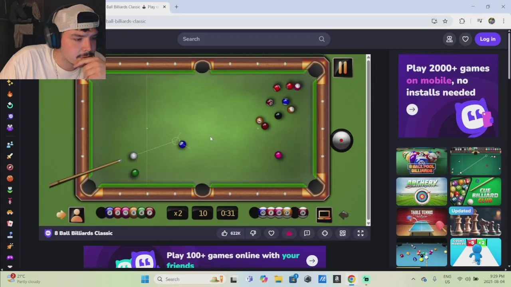Image resolution: width=511 pixels, height=287 pixels.
Task: Open the Updated games sidebar icon
Action: point(10,105)
